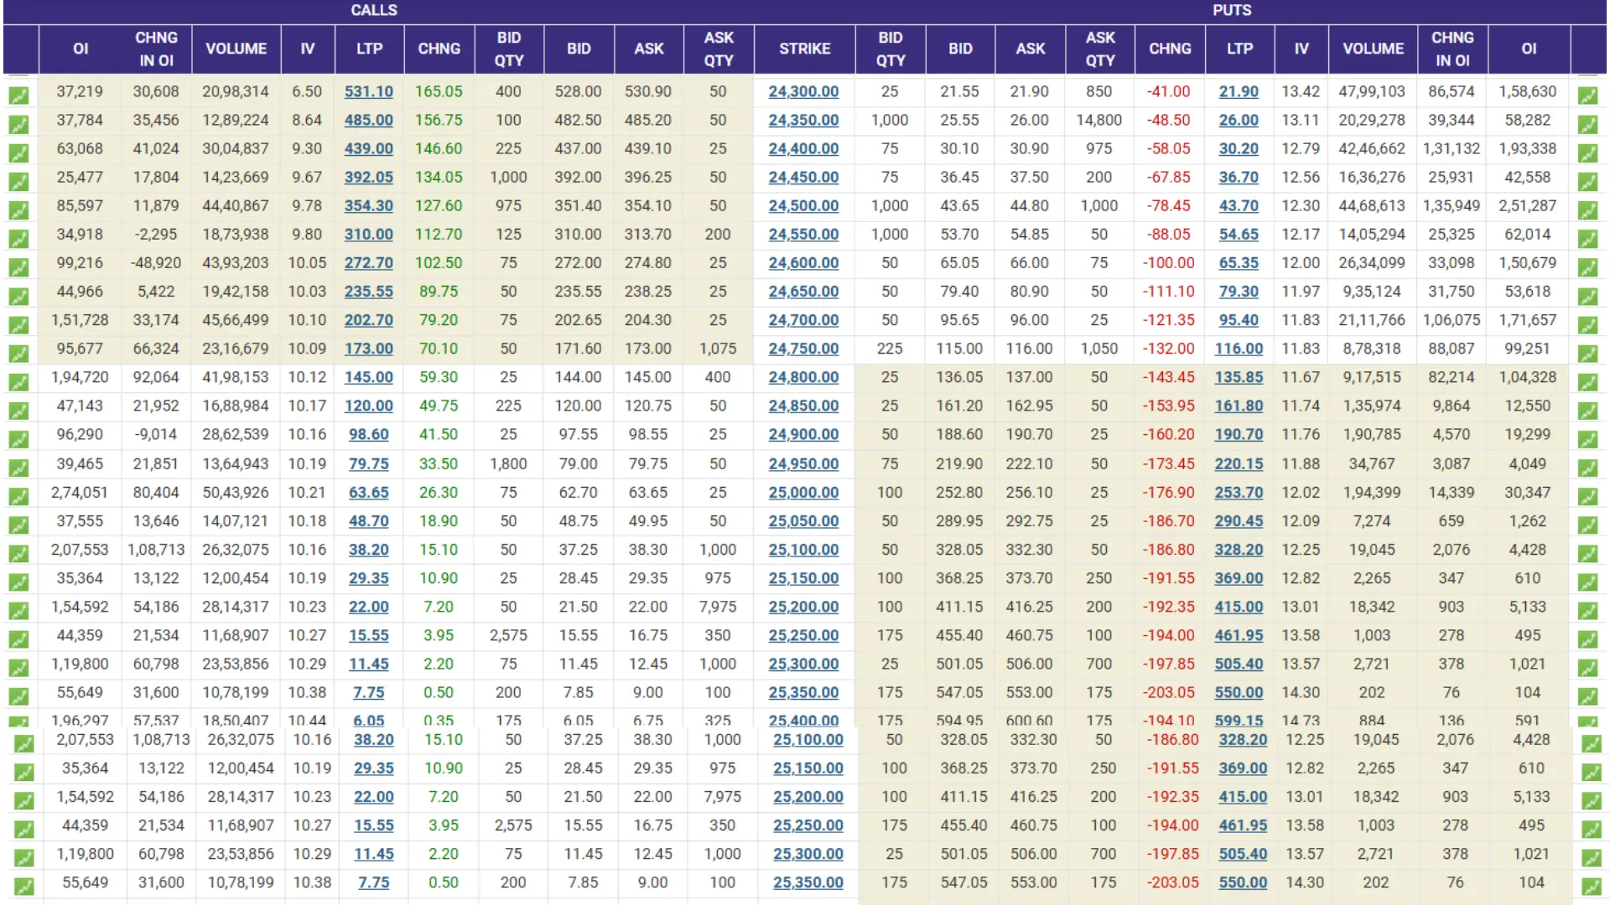Screen dimensions: 1610x905
Task: Show puts chart icon for 24,800.00 strike
Action: 1587,382
